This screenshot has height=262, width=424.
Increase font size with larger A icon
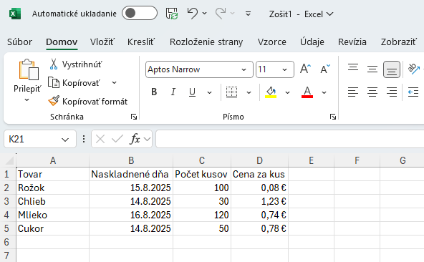305,69
